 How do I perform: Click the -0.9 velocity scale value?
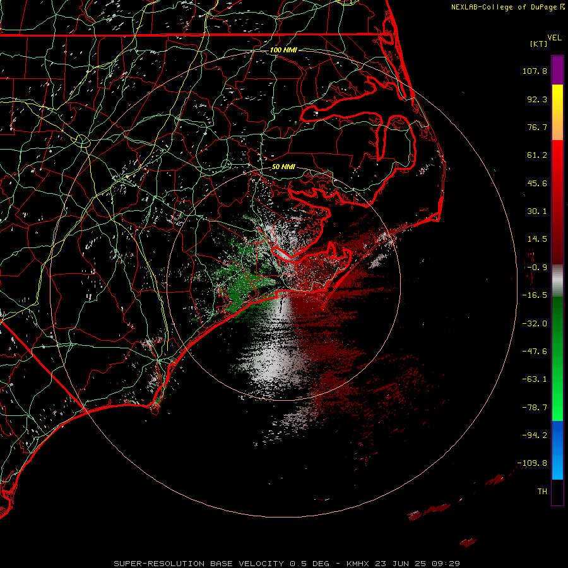tap(537, 268)
